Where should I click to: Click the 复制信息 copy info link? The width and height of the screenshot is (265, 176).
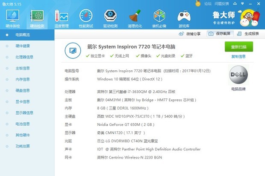tap(238, 57)
